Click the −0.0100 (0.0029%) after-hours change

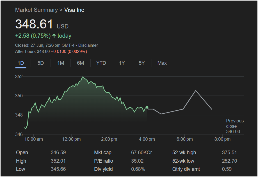pyautogui.click(x=69, y=51)
